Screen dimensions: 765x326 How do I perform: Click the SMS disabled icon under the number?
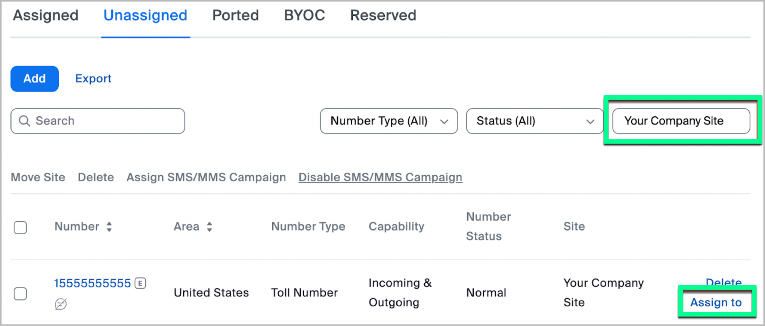[61, 304]
